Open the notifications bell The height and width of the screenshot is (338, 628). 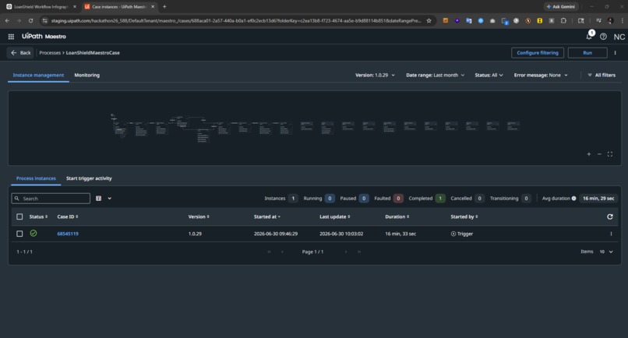[x=589, y=37]
